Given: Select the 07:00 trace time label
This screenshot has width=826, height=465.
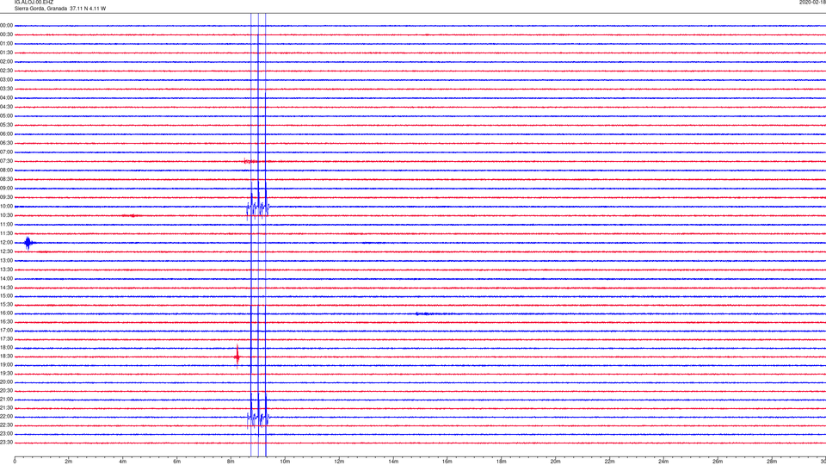Looking at the screenshot, I should (x=6, y=152).
